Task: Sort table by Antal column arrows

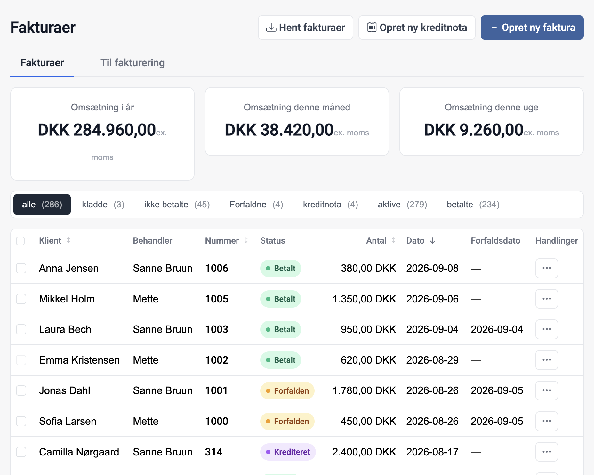Action: pos(394,240)
